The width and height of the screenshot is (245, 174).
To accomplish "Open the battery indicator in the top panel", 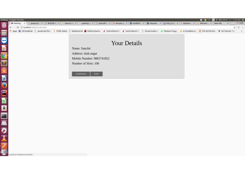I will click(x=223, y=20).
